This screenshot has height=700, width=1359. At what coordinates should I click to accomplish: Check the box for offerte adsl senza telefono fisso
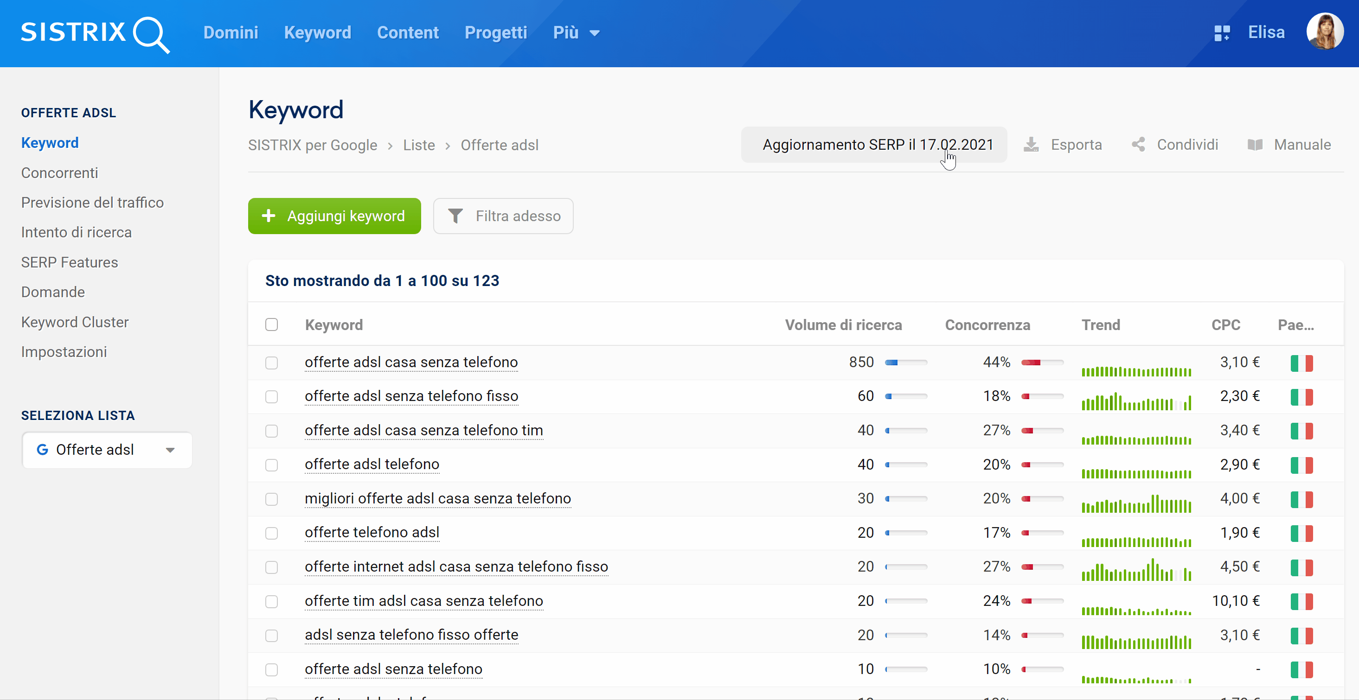tap(272, 396)
